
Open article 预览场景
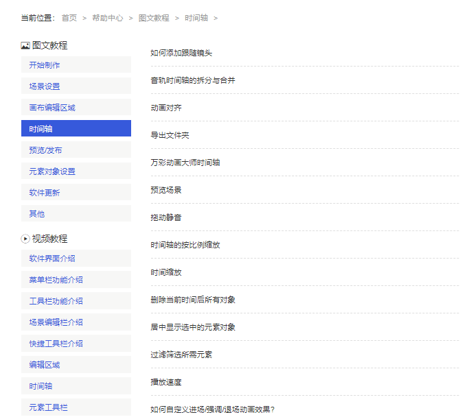pos(166,190)
